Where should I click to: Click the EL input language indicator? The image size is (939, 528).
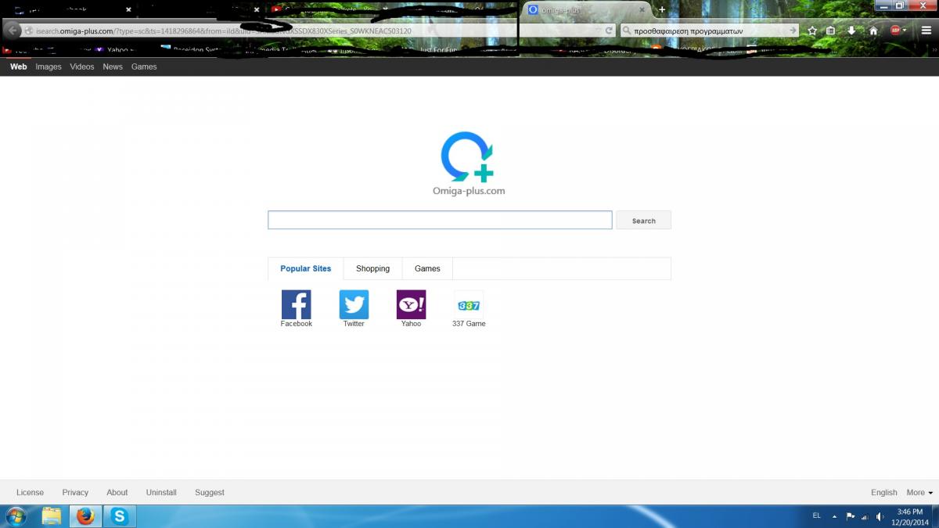[817, 515]
